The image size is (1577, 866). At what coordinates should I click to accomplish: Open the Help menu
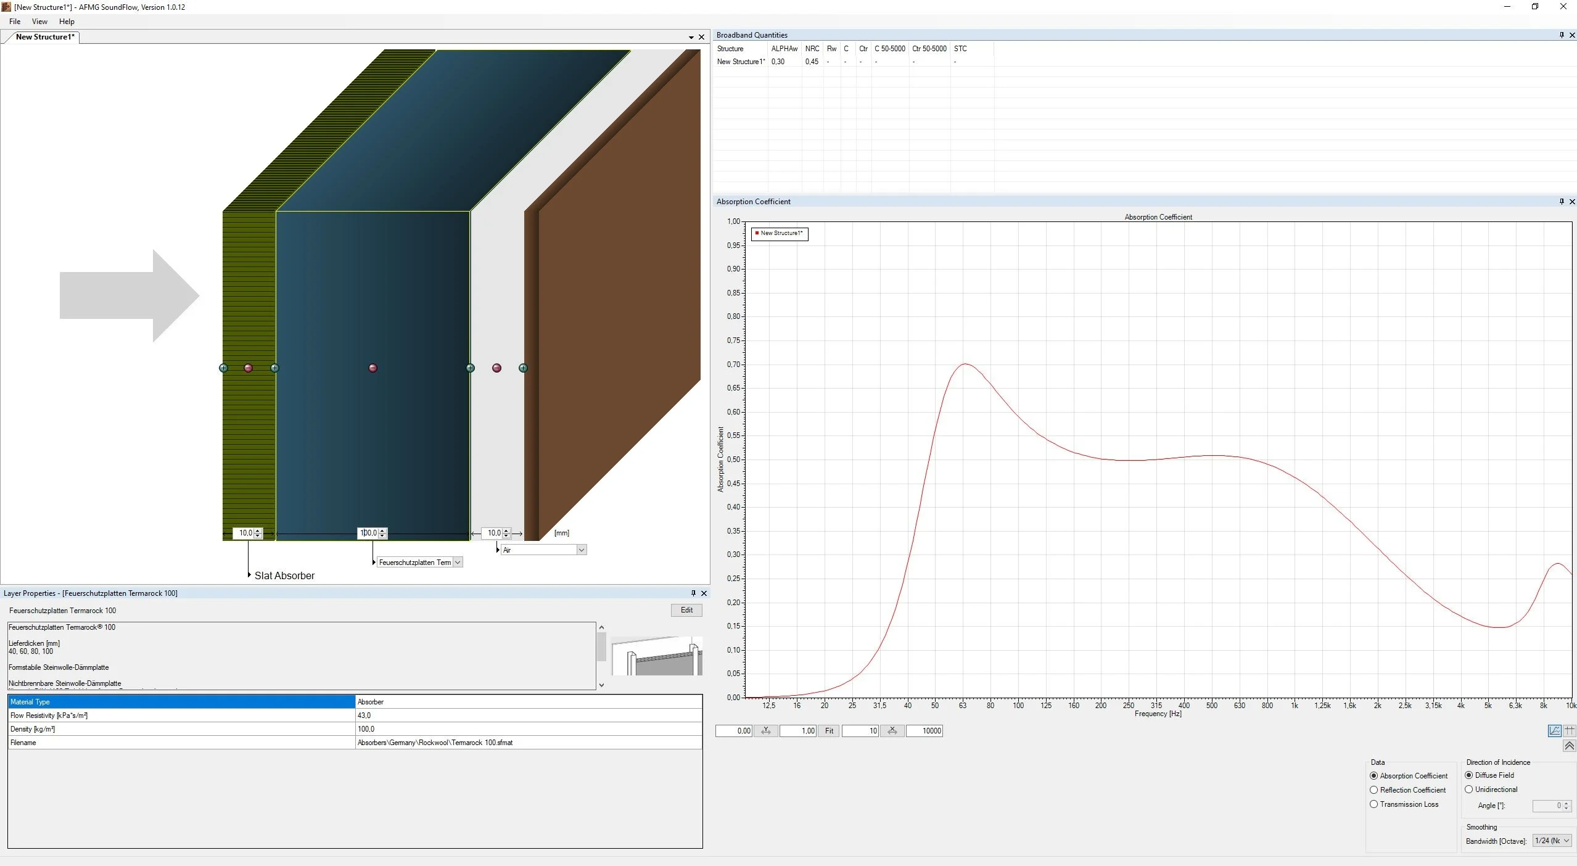coord(67,22)
